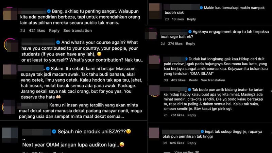Open profile picture with story ring beside 'And what's your course'
Viewport: 272px width, 153px height.
11,45
